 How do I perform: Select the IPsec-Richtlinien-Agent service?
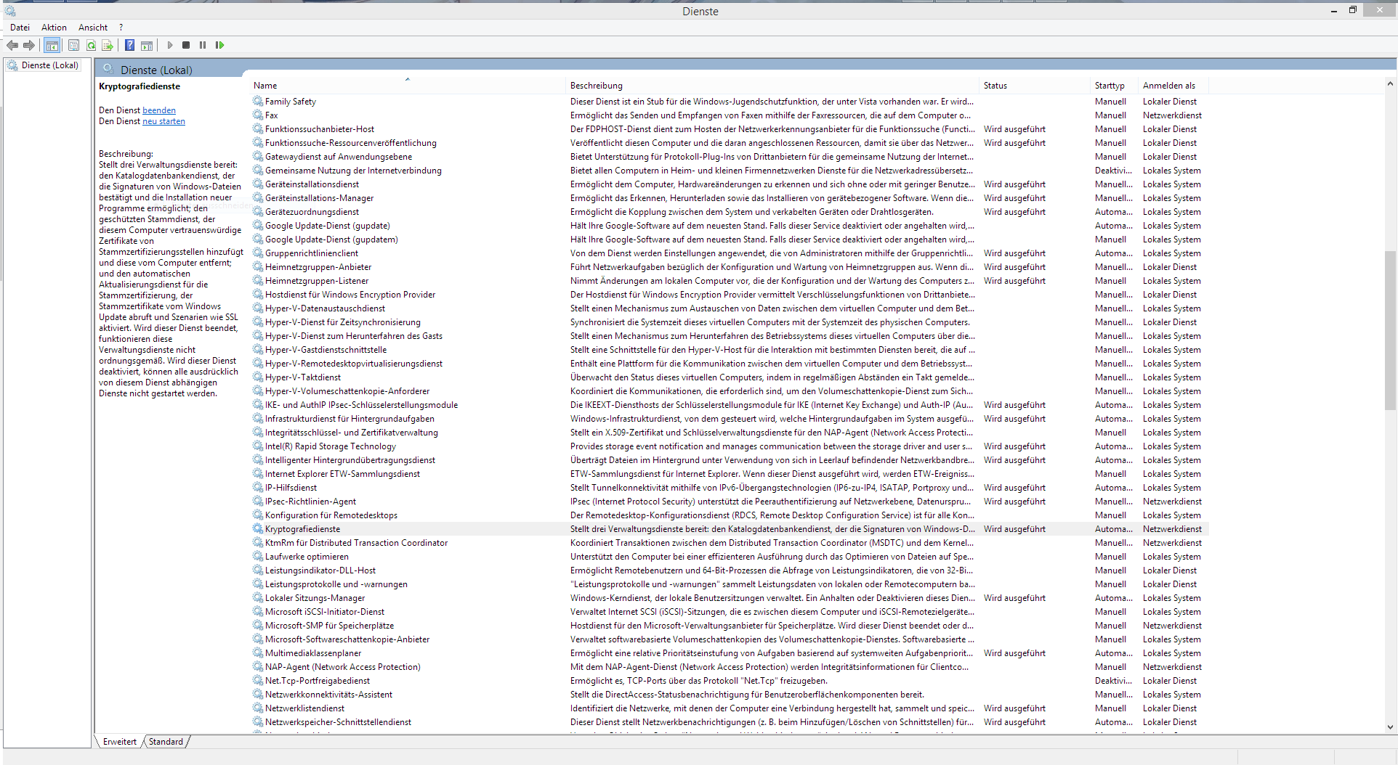click(x=730, y=502)
